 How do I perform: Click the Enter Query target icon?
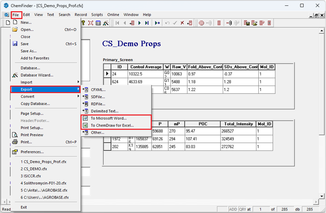point(201,23)
